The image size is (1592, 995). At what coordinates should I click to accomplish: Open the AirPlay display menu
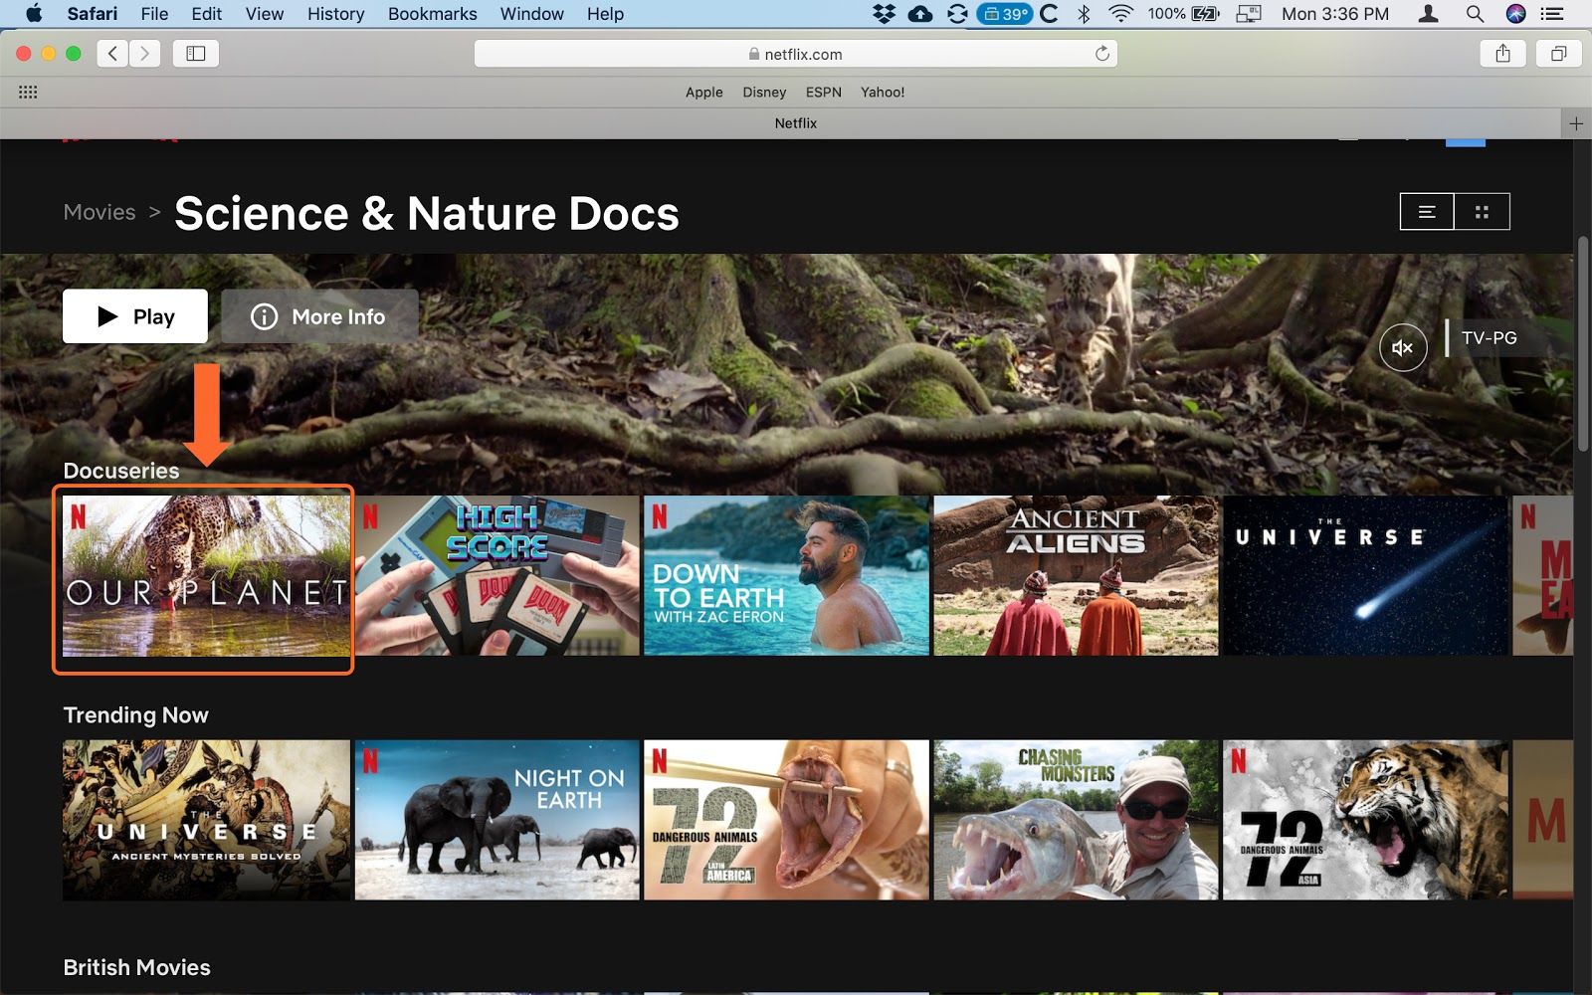coord(1249,13)
